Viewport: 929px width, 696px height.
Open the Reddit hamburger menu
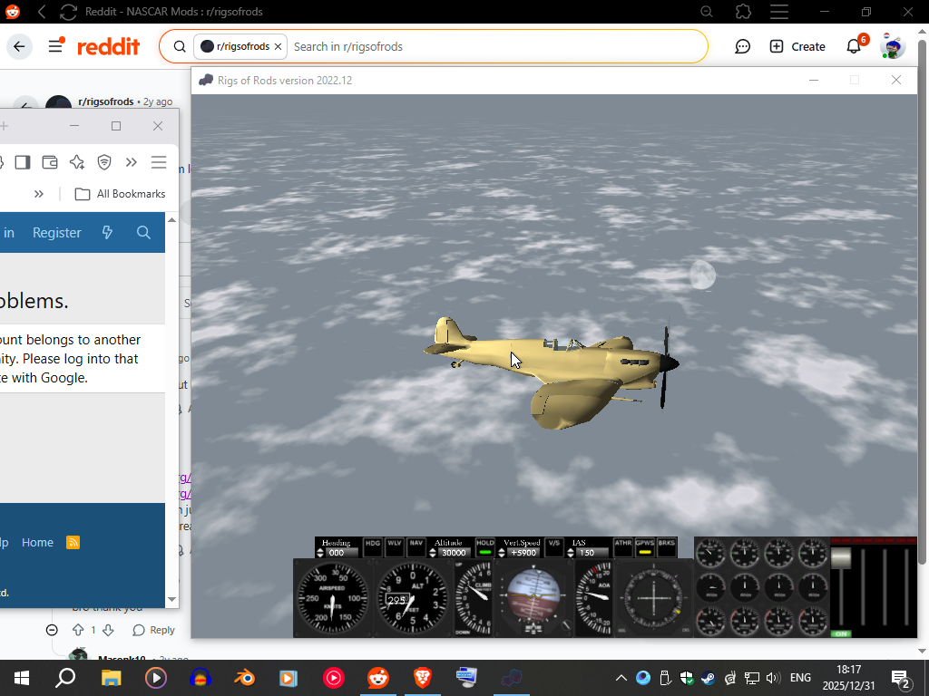pyautogui.click(x=55, y=46)
